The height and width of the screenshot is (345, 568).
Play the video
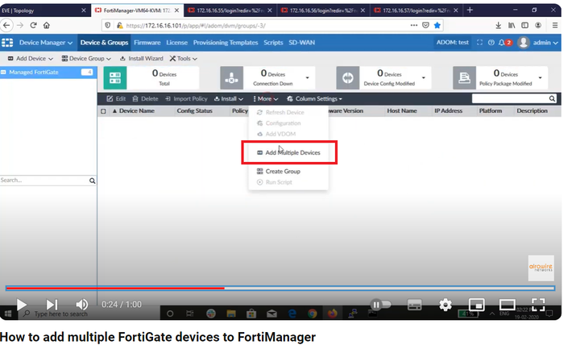click(22, 305)
